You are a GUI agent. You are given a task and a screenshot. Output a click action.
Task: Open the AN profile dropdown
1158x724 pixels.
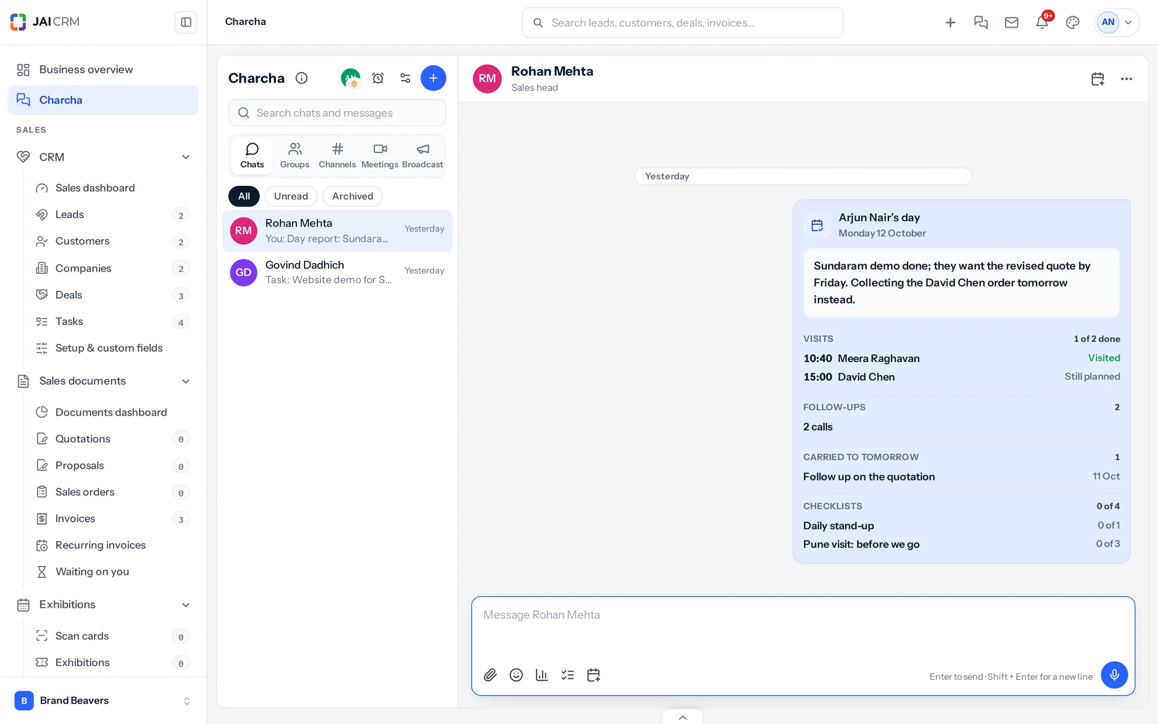click(x=1117, y=22)
